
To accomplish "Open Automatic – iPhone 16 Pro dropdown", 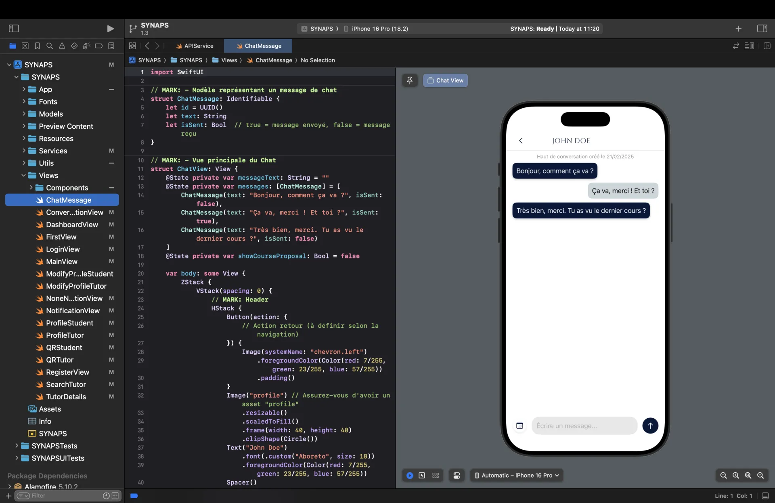I will coord(517,476).
